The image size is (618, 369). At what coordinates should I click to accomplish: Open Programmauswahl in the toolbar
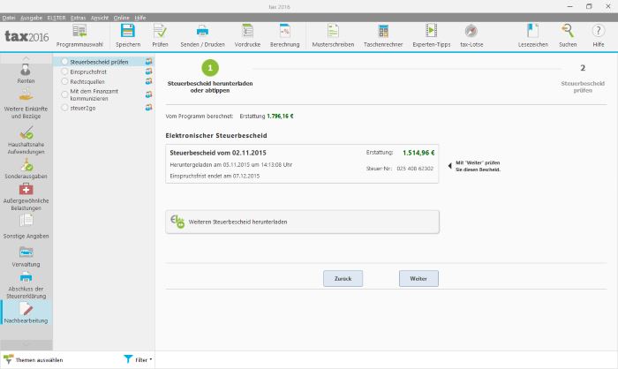[x=79, y=36]
